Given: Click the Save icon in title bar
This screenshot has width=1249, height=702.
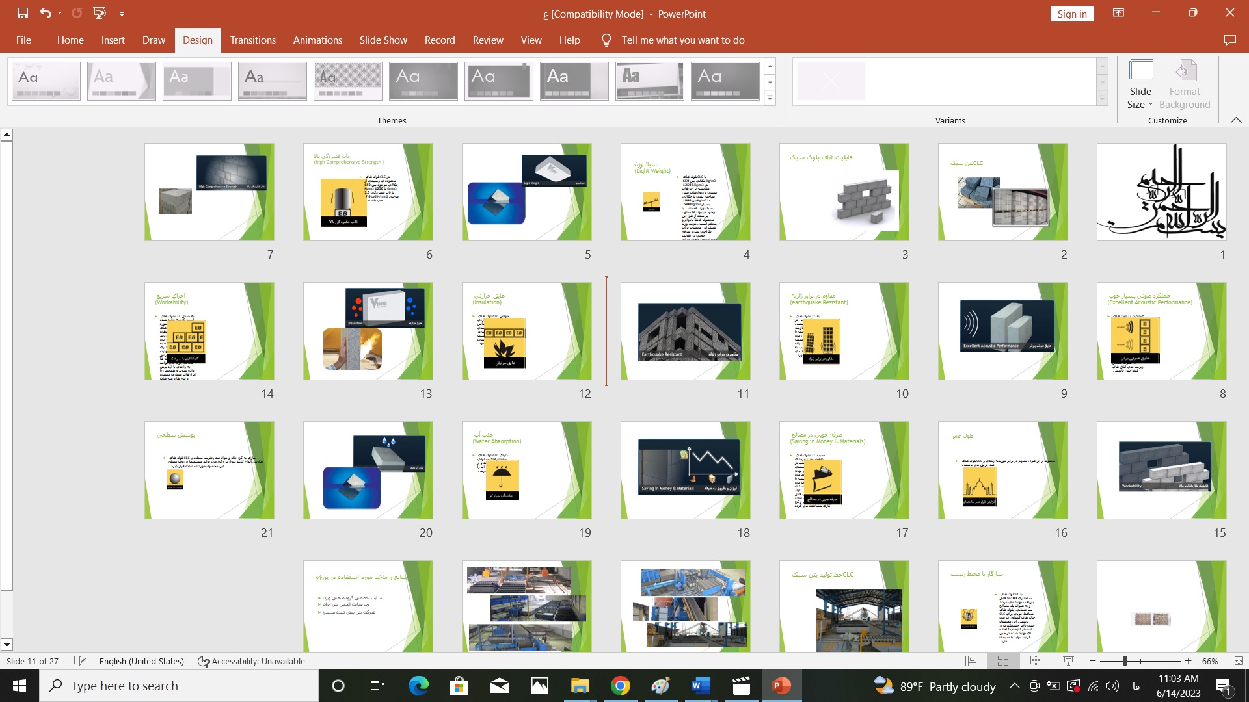Looking at the screenshot, I should pyautogui.click(x=23, y=13).
